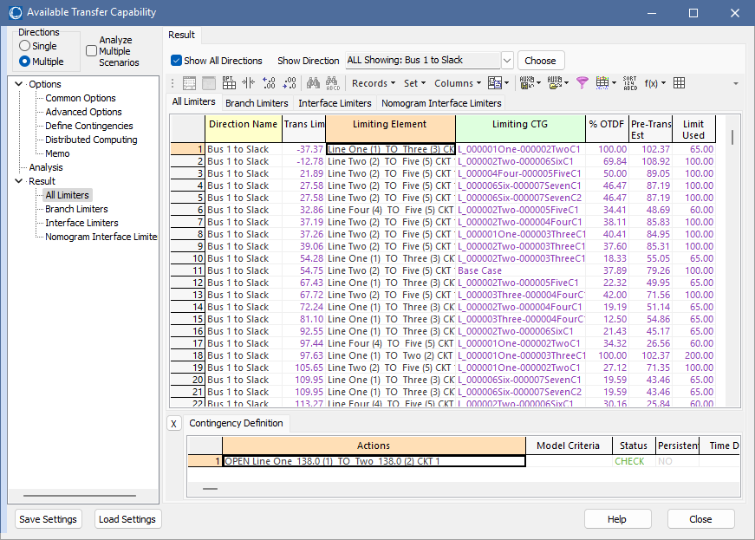Click the auto-size column widths icon

point(249,83)
